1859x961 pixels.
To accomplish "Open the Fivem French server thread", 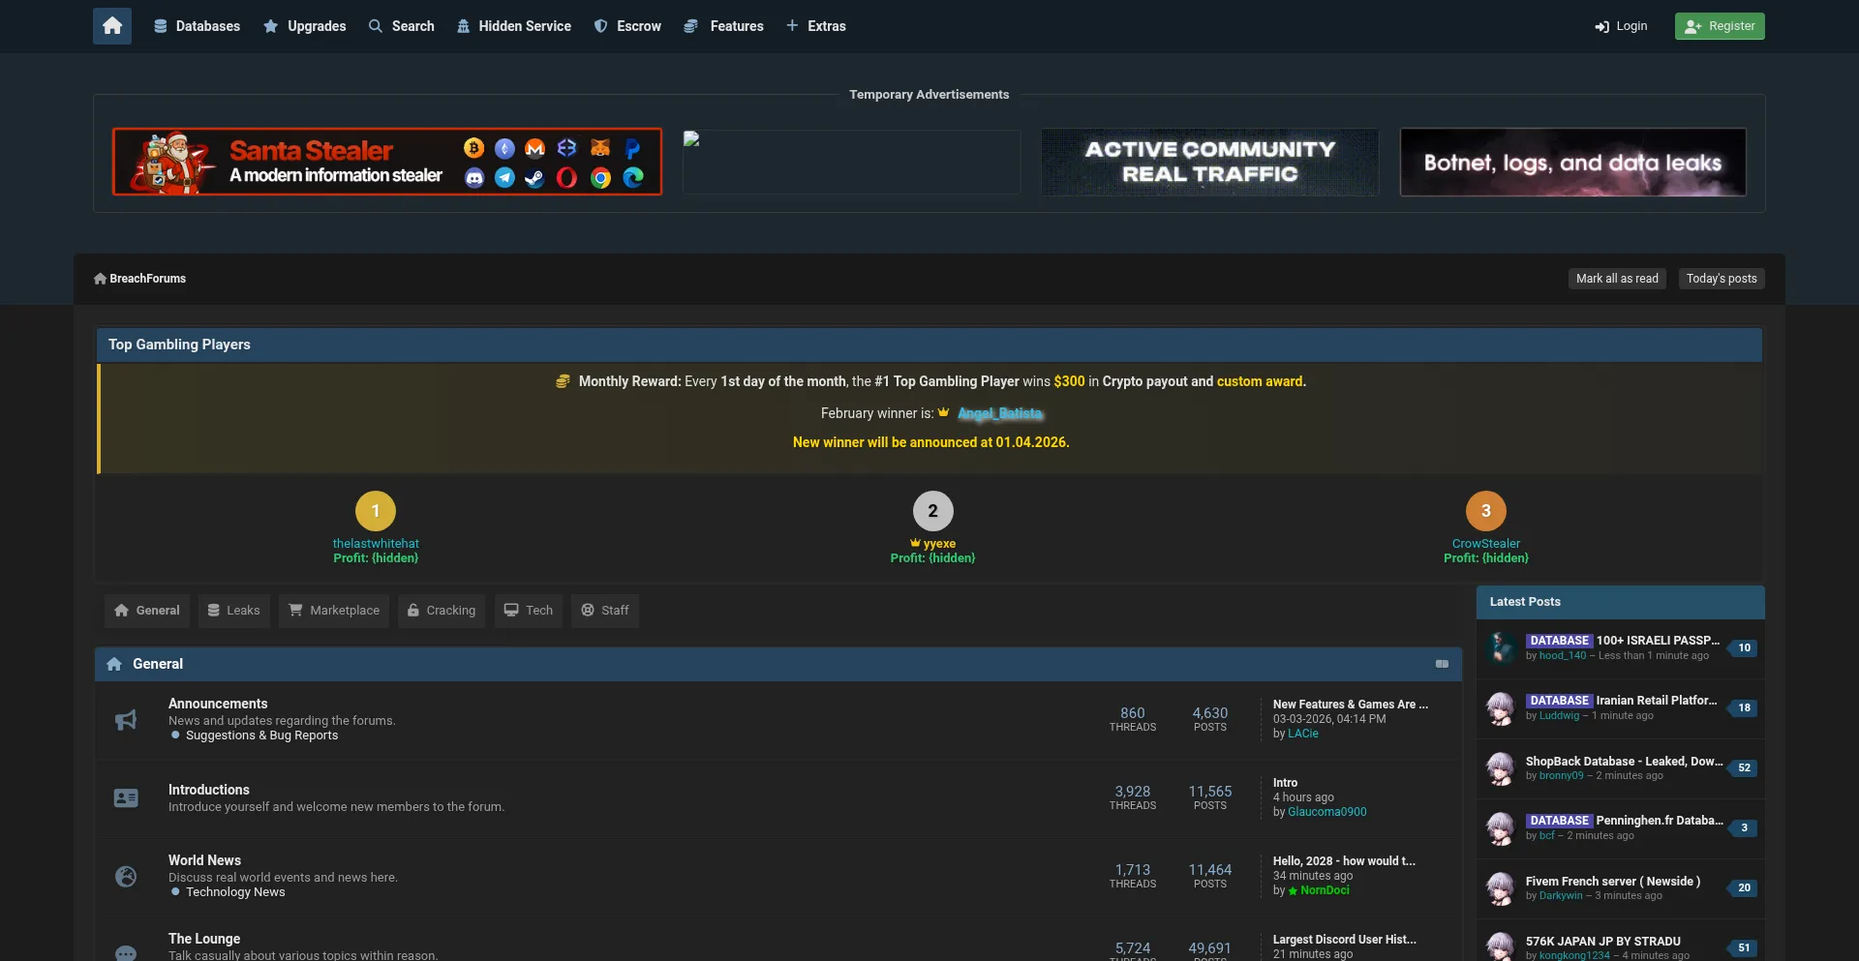I will (1613, 882).
